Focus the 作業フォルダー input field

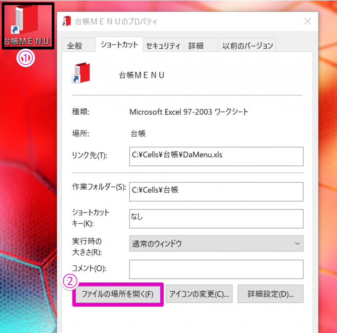(216, 192)
